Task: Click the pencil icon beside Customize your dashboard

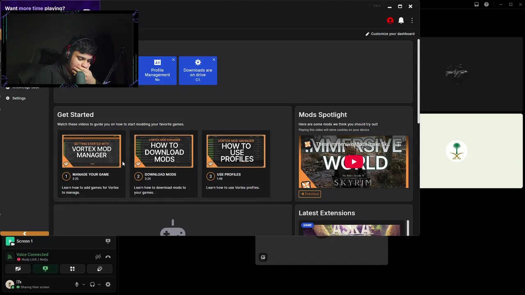Action: 367,34
